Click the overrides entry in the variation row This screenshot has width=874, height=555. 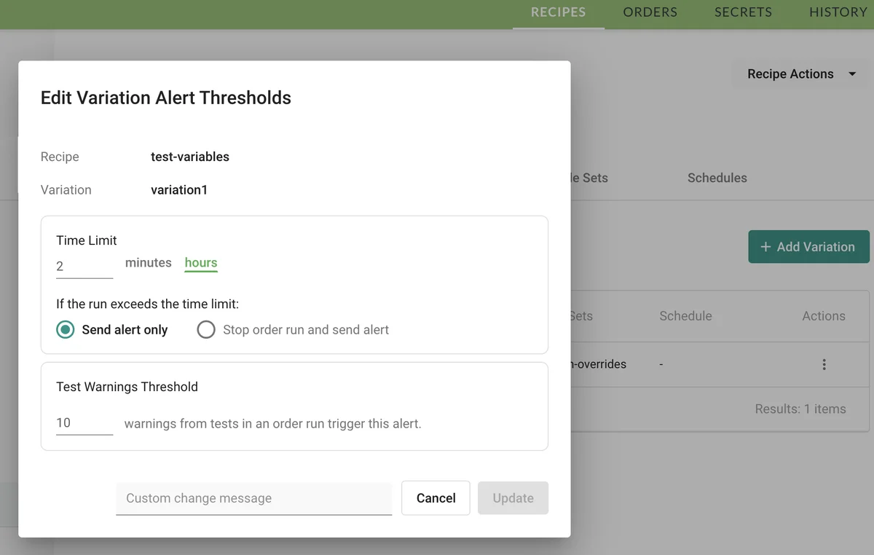pos(599,364)
